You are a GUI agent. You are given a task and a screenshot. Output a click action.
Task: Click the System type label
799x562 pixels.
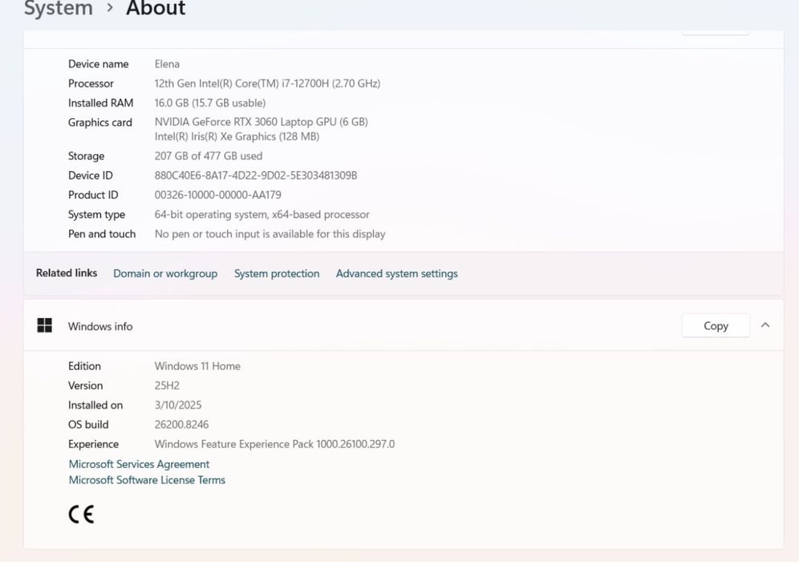point(96,214)
